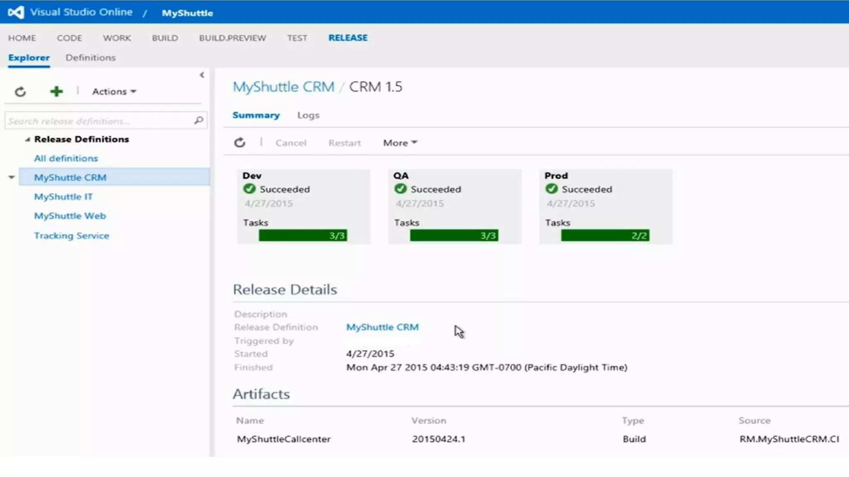This screenshot has height=477, width=849.
Task: Click the search magnifier icon
Action: [x=199, y=120]
